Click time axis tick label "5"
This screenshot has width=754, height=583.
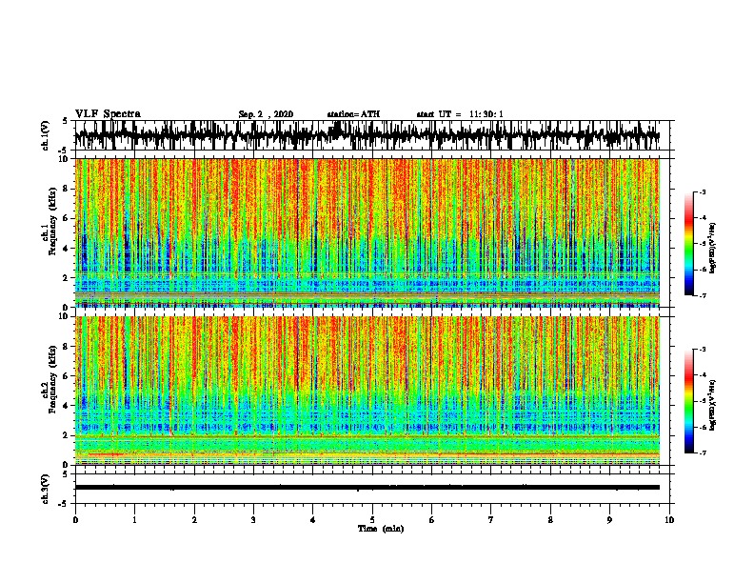[372, 520]
